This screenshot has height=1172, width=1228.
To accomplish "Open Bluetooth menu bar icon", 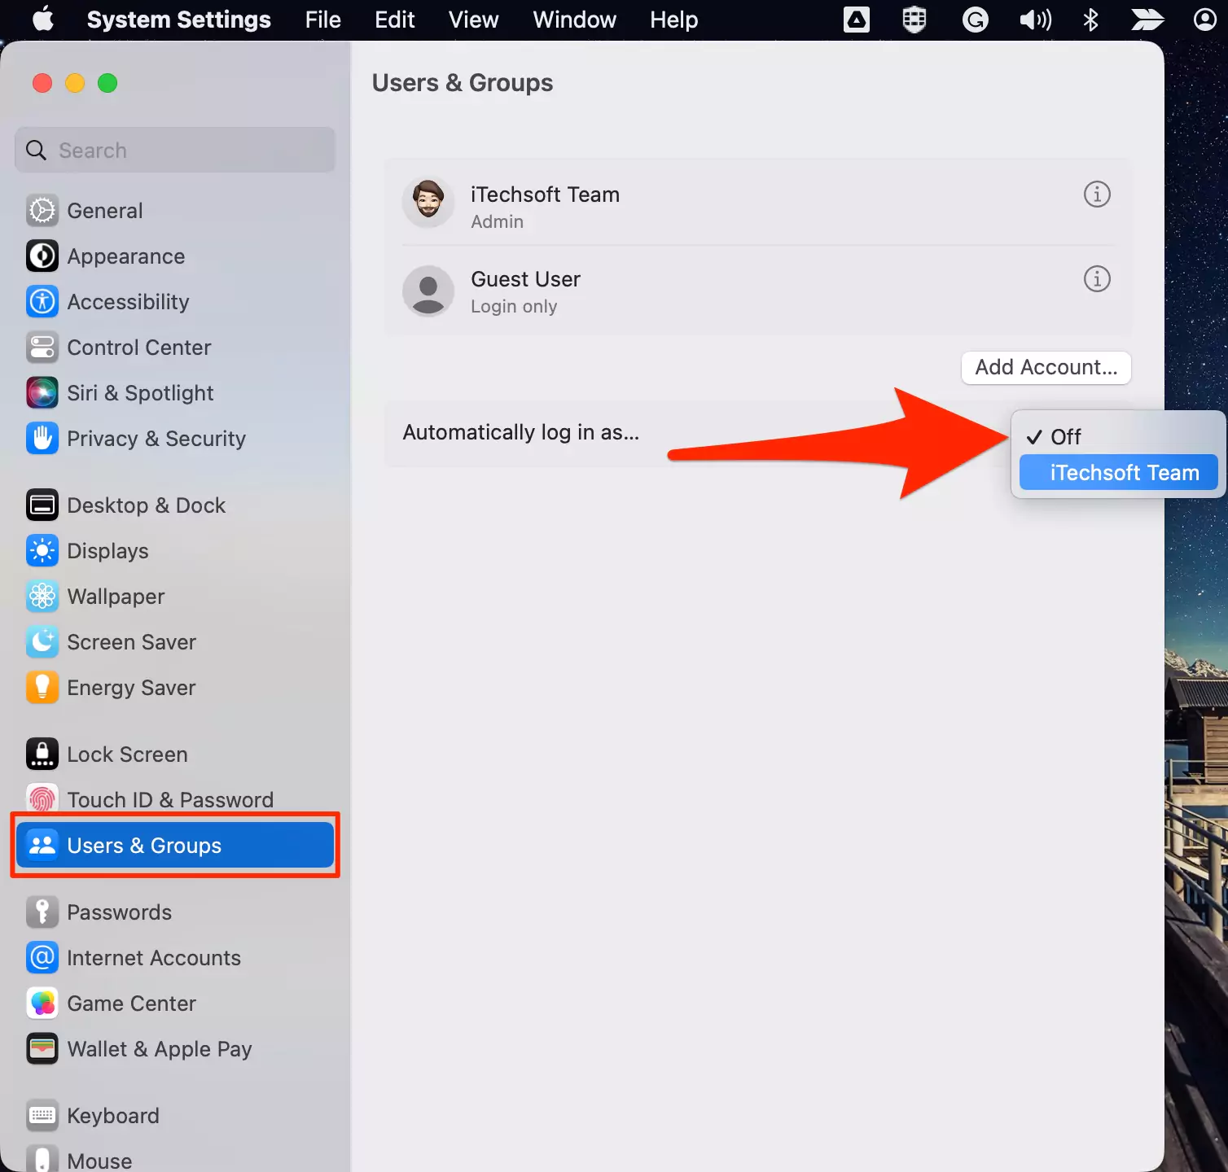I will [x=1091, y=20].
